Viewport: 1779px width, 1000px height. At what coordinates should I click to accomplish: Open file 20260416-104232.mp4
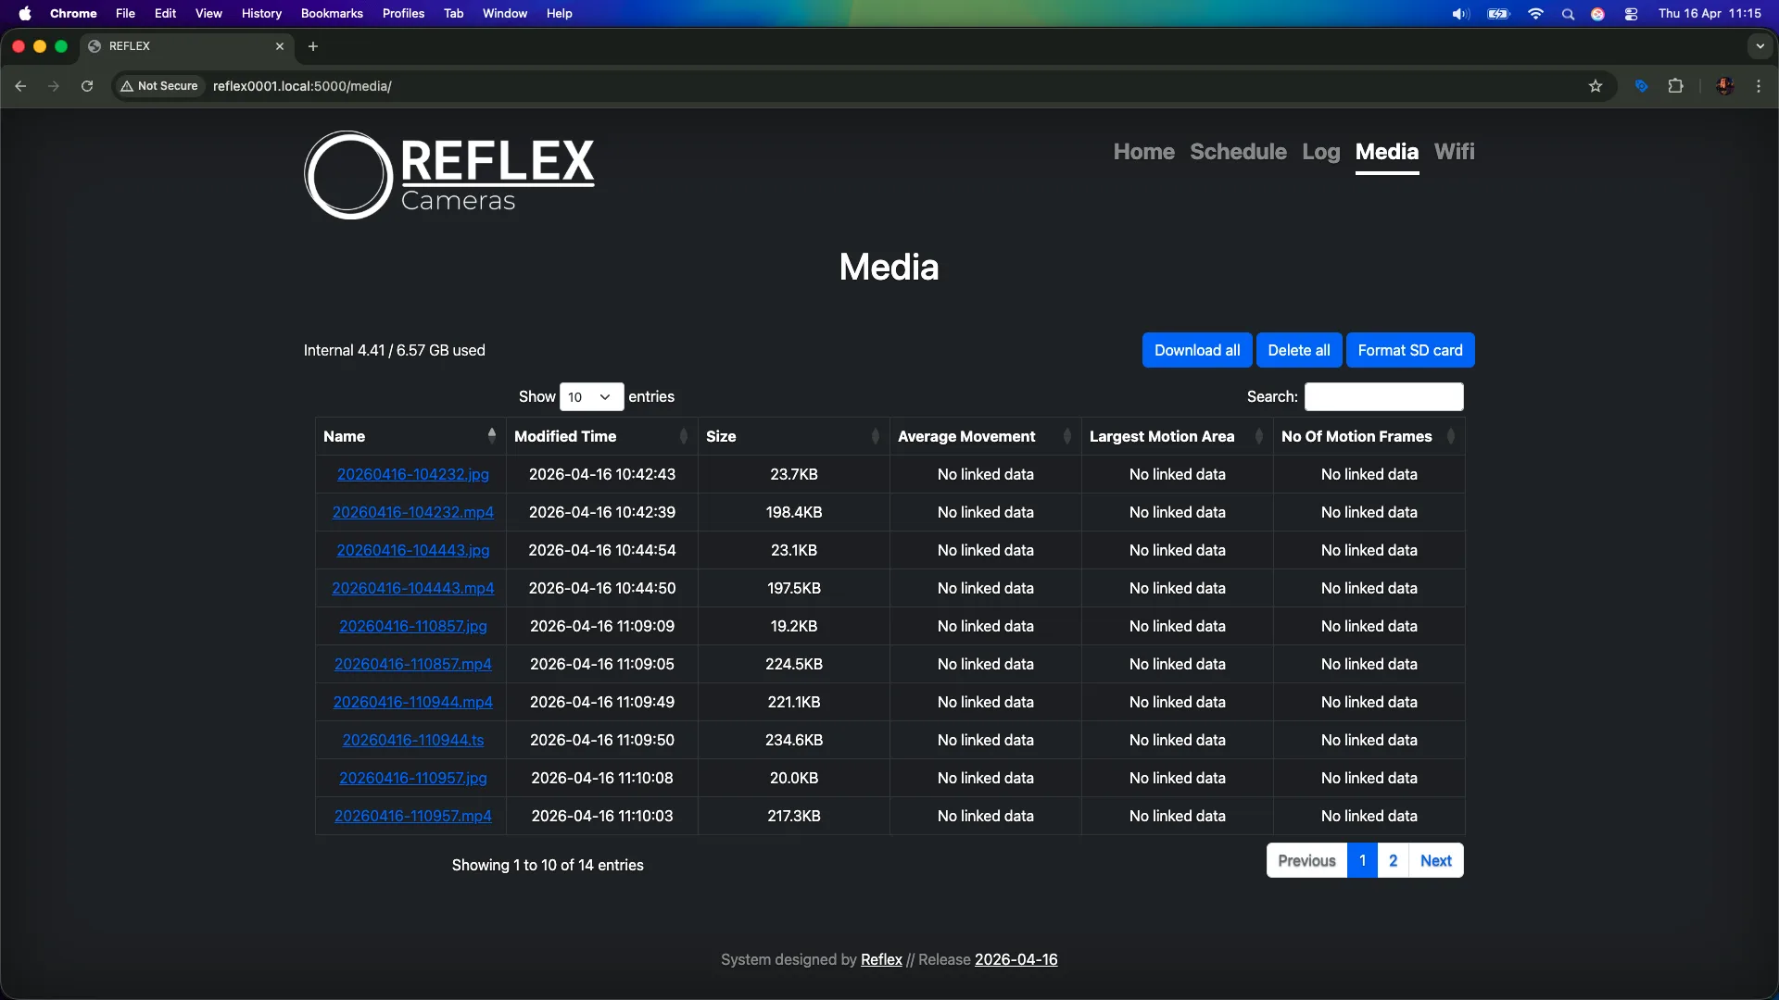[413, 512]
